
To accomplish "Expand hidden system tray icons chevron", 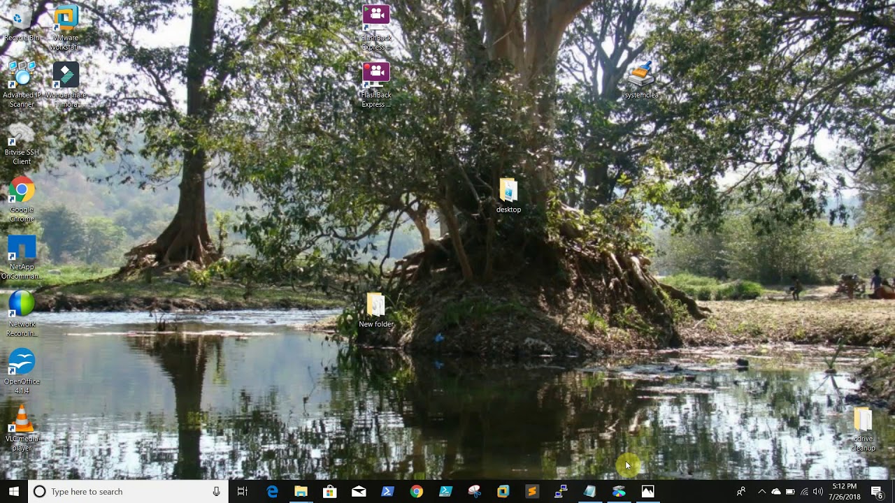I will point(762,492).
